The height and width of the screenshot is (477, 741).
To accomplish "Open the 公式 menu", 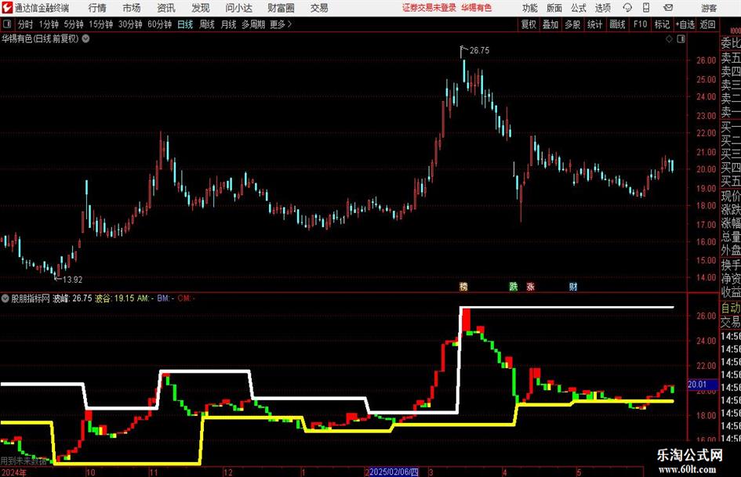I will [x=578, y=8].
